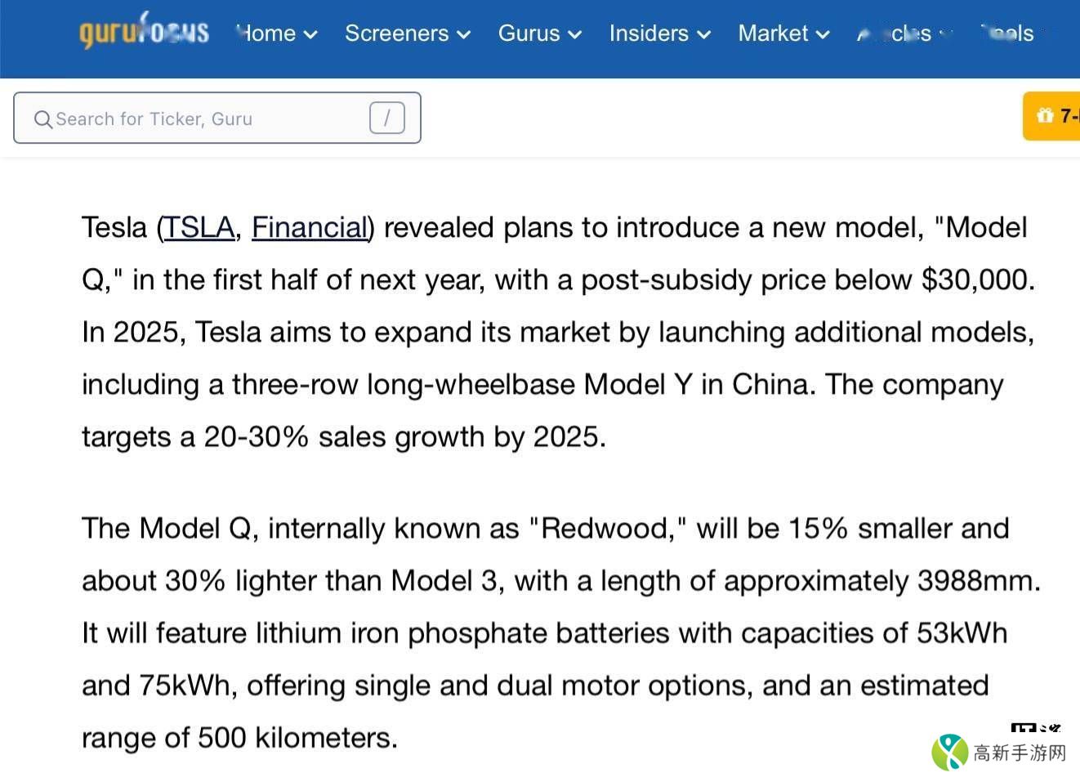
Task: Expand the chevron beside Screeners
Action: click(x=464, y=34)
